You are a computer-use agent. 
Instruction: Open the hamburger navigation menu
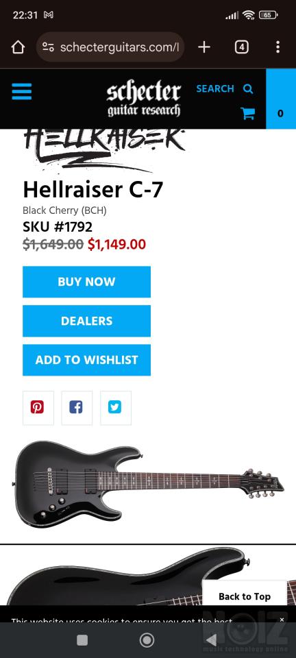point(22,91)
